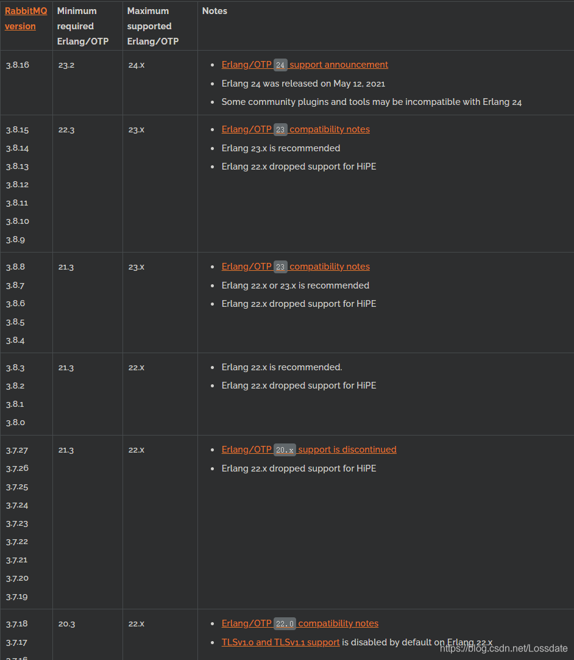The image size is (574, 660).
Task: Select version 3.8.10 text
Action: [x=17, y=221]
